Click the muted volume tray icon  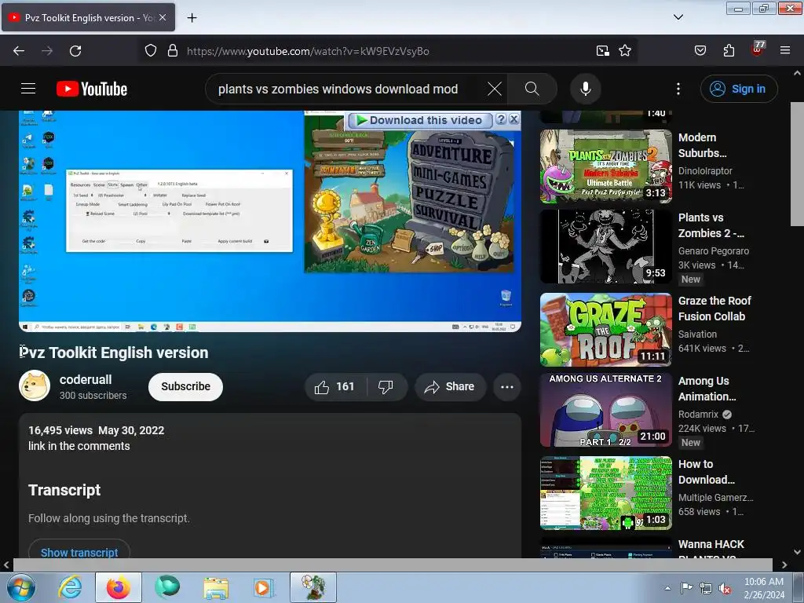coord(725,588)
